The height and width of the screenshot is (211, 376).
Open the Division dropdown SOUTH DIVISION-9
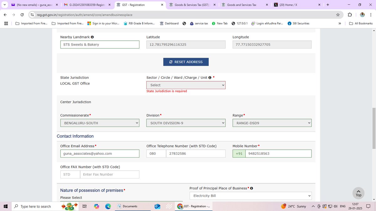pyautogui.click(x=186, y=123)
